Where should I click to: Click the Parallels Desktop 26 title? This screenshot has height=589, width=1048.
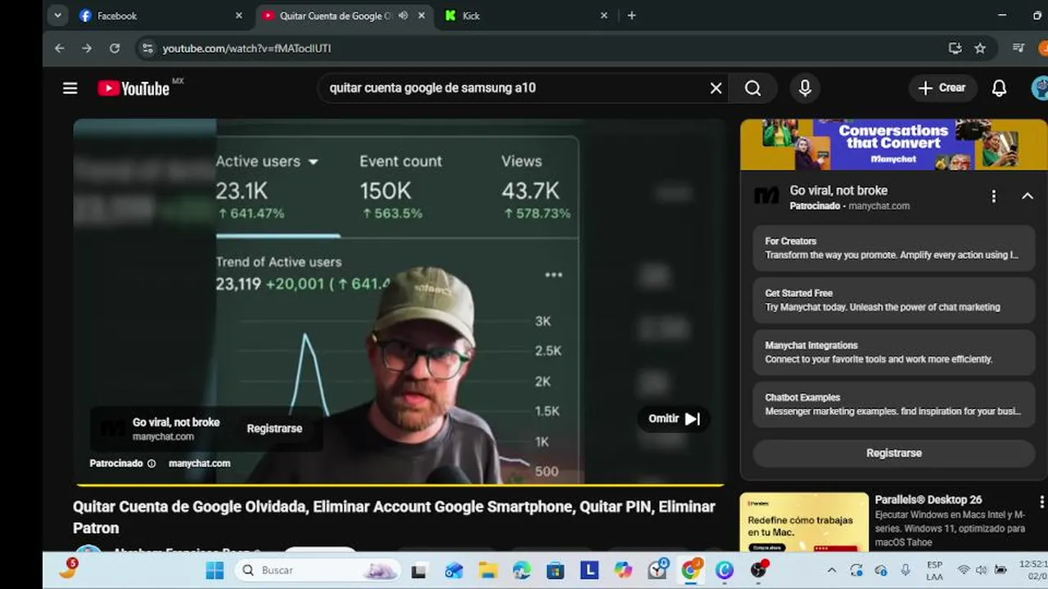928,500
